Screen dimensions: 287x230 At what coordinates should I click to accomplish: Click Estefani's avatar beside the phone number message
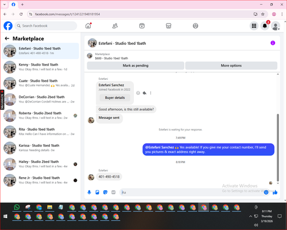pos(91,177)
